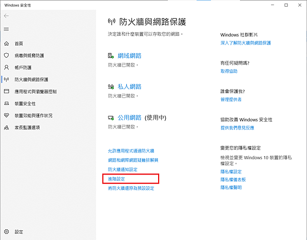The height and width of the screenshot is (240, 307).
Task: Open 公用網路 firewall settings
Action: click(x=129, y=118)
